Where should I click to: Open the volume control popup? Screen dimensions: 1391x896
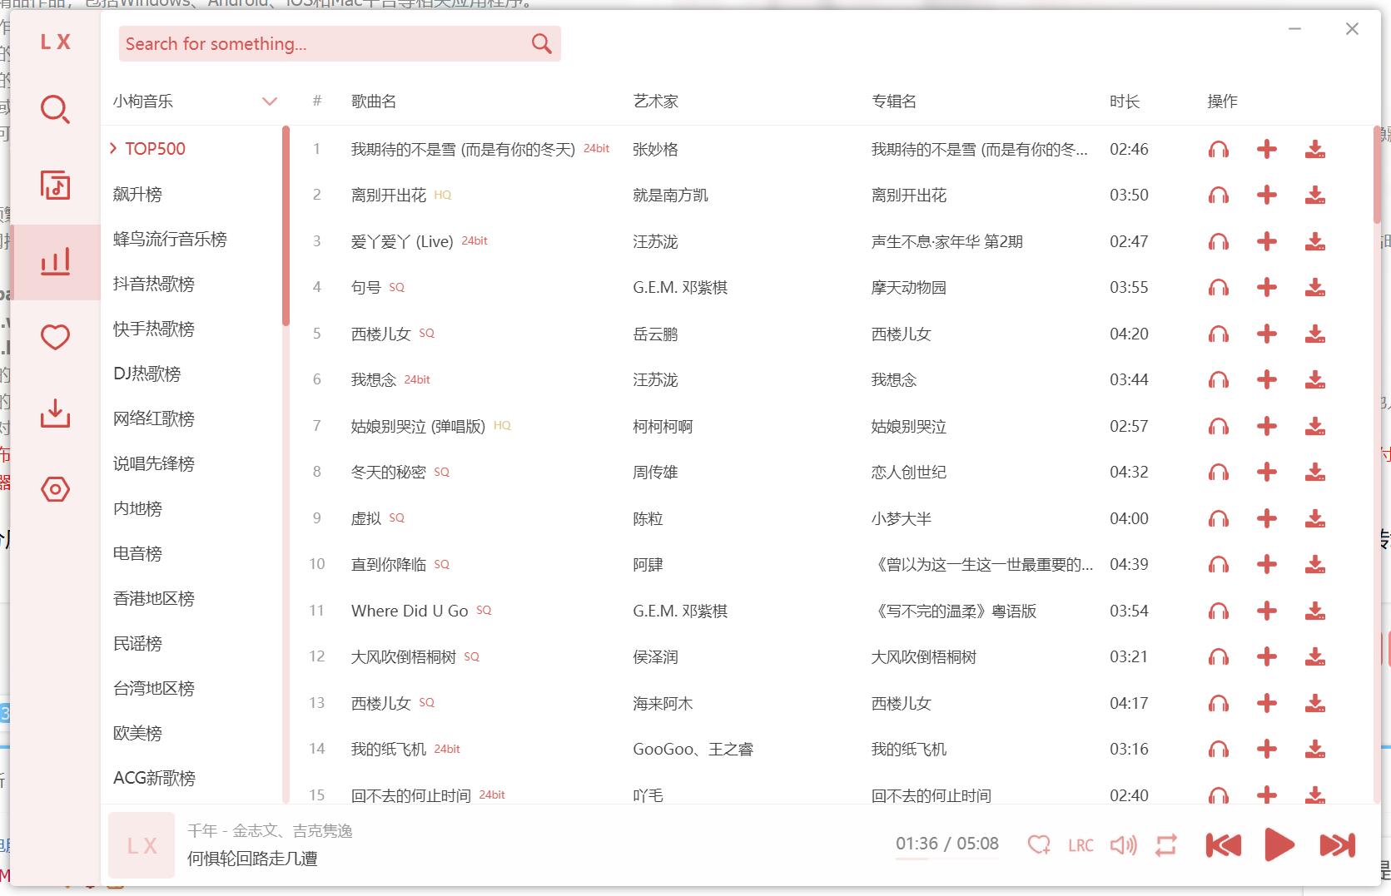pyautogui.click(x=1123, y=845)
